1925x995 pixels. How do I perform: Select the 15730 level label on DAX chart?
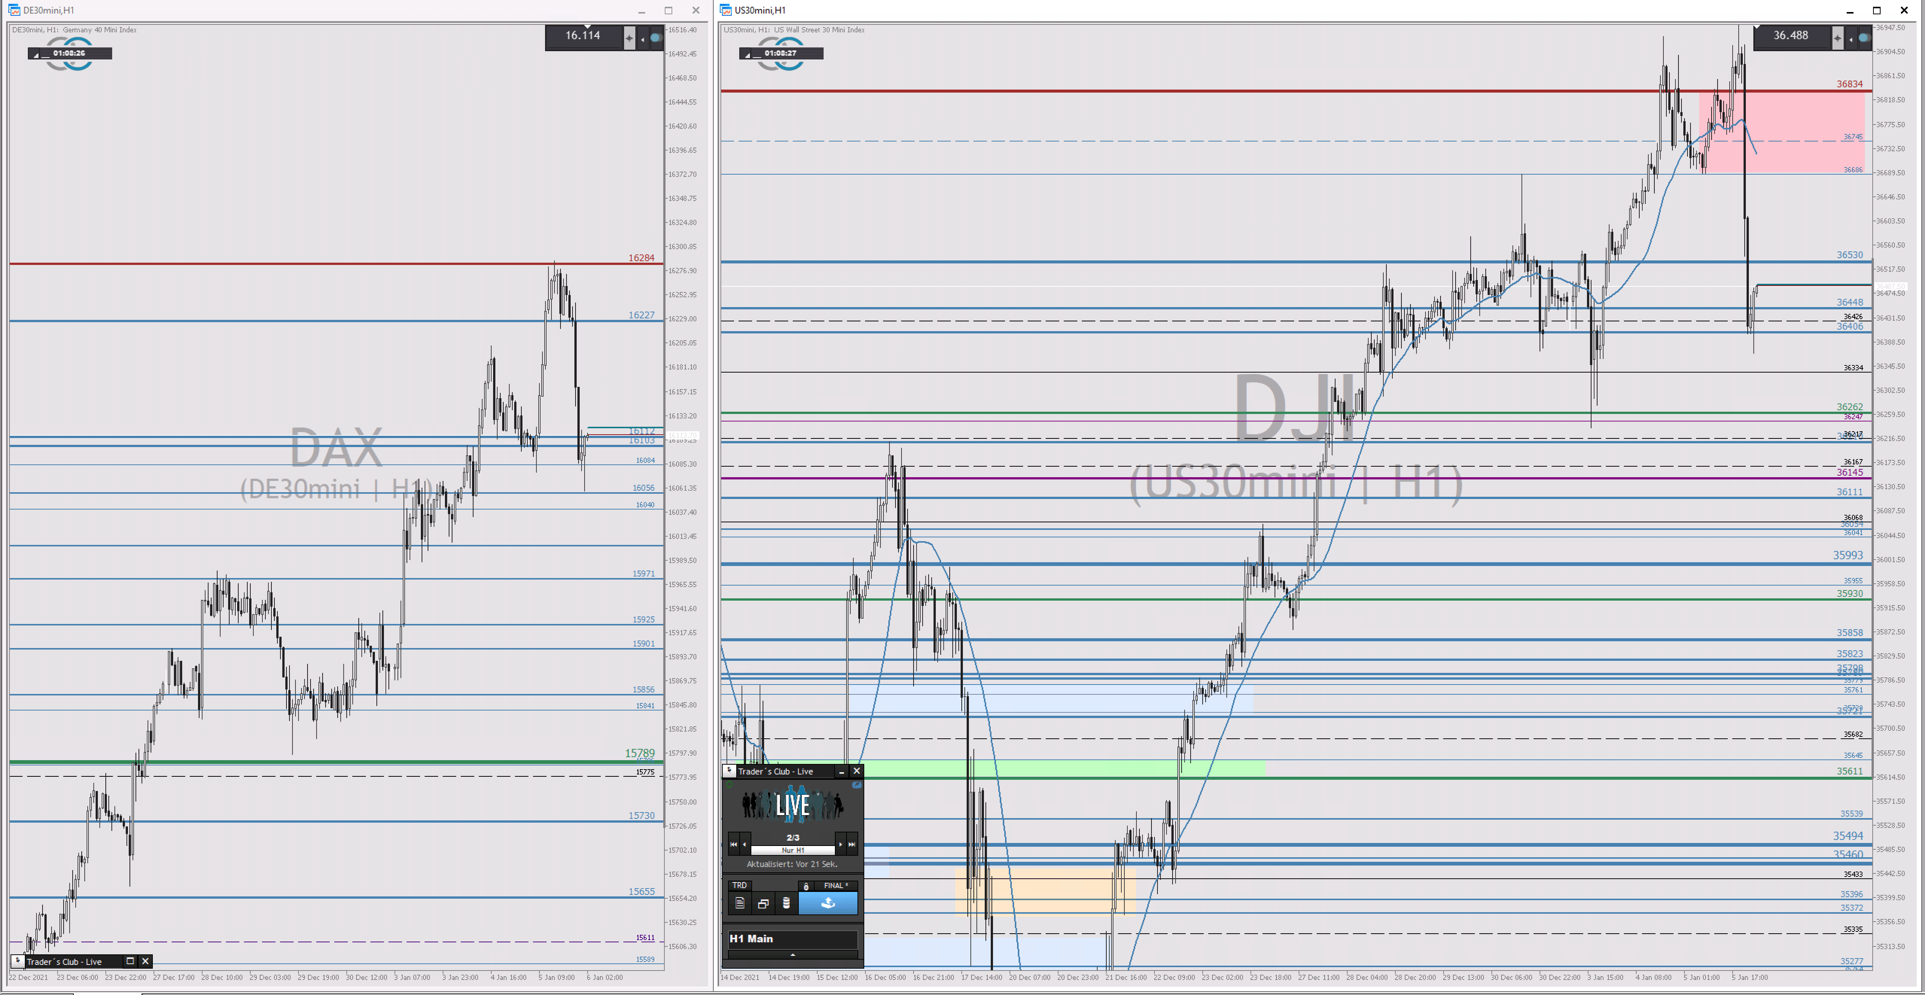(641, 816)
